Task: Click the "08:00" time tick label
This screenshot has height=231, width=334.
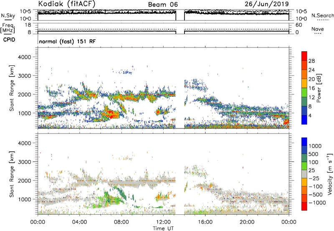Action: [x=121, y=222]
